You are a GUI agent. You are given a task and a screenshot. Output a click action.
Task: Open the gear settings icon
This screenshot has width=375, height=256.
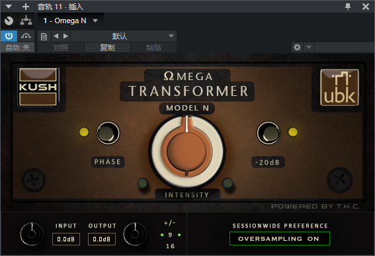297,48
